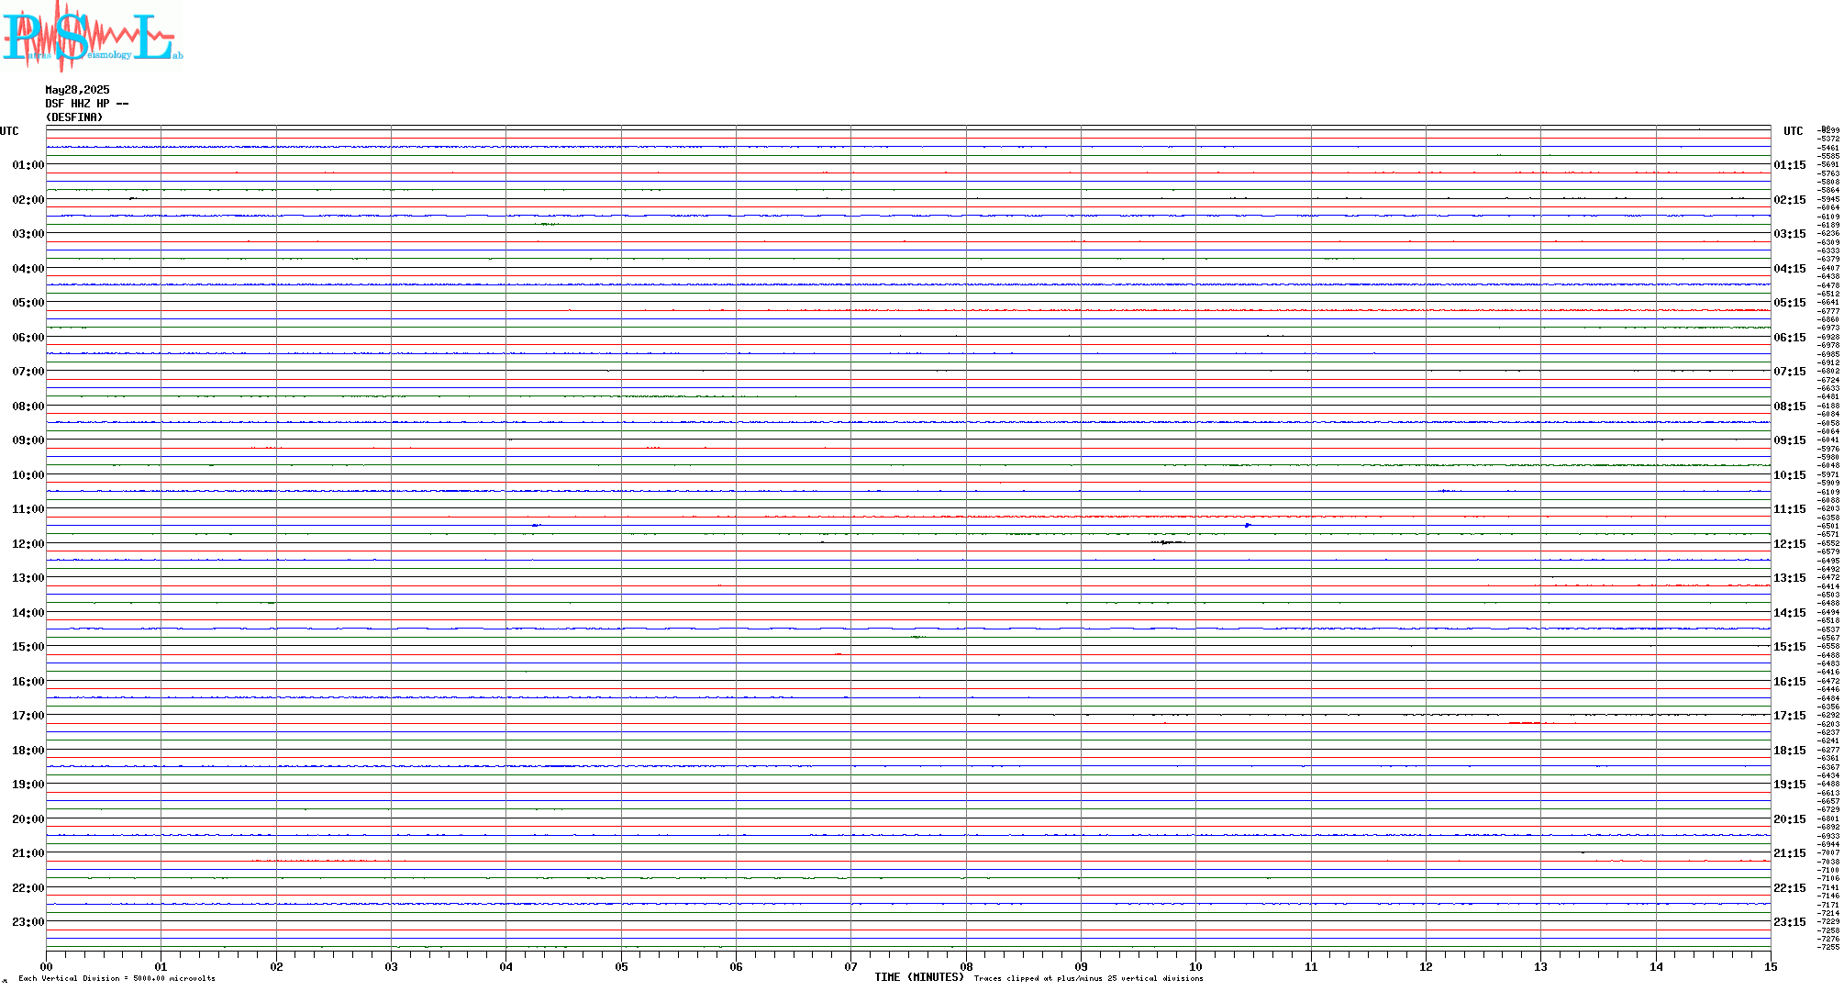Click the '20:00' hour label

pyautogui.click(x=28, y=819)
